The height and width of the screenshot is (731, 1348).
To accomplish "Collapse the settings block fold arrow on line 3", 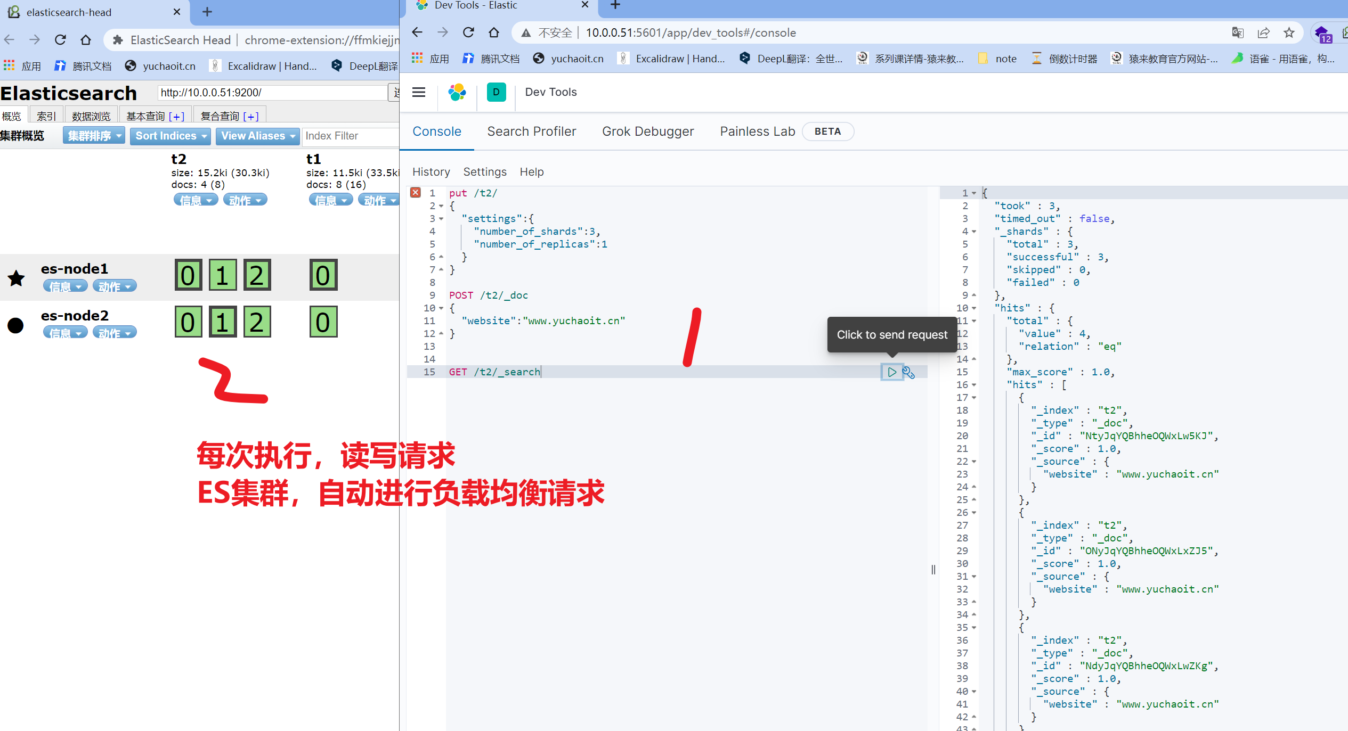I will [x=441, y=219].
